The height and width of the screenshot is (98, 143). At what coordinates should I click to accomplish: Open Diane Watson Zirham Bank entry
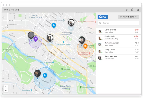118,58
